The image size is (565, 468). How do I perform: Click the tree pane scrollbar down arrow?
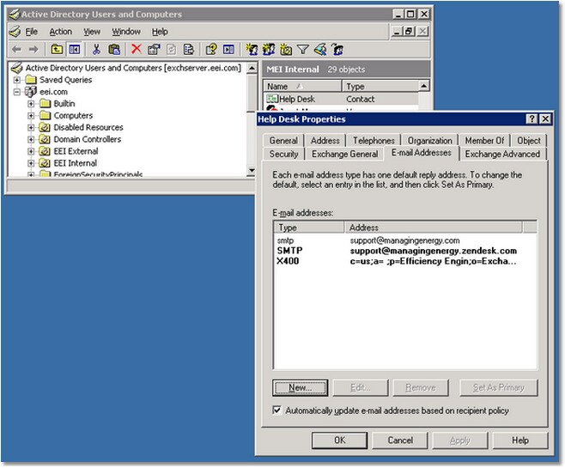click(252, 170)
